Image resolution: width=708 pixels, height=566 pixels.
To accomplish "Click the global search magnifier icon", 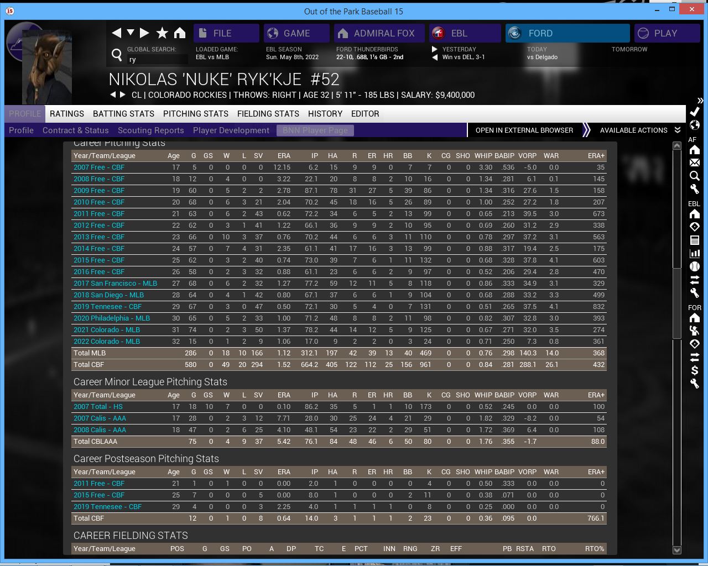I will [x=117, y=55].
